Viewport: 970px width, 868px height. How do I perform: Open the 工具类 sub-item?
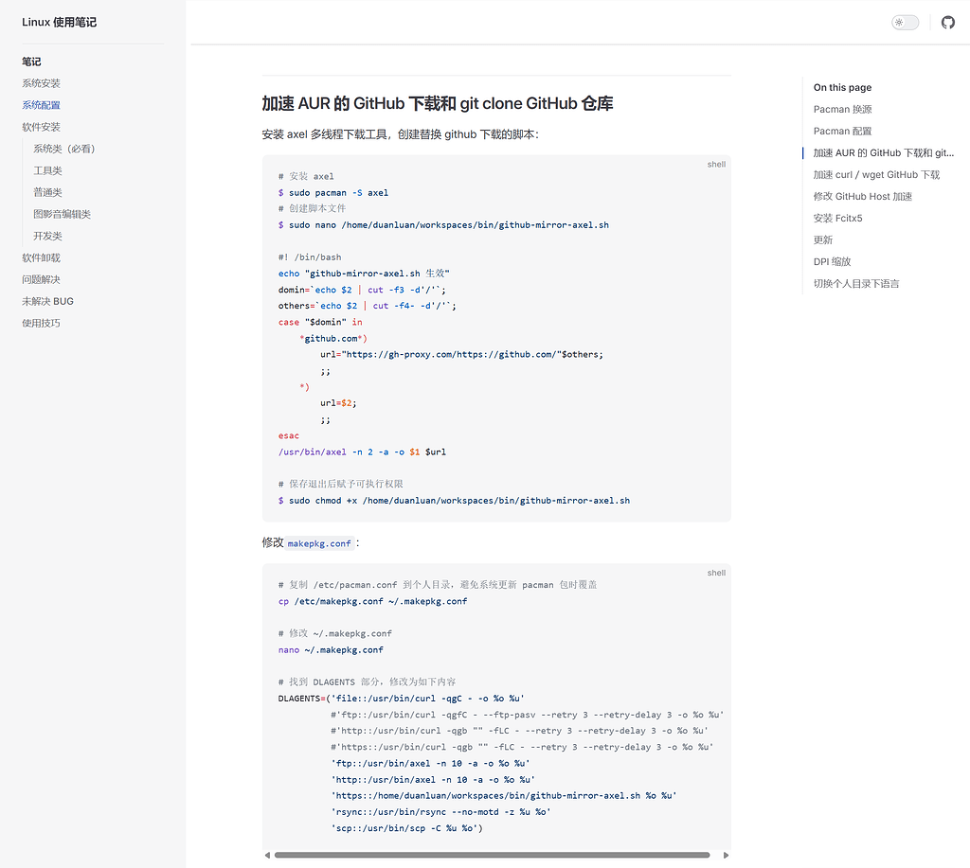click(47, 170)
